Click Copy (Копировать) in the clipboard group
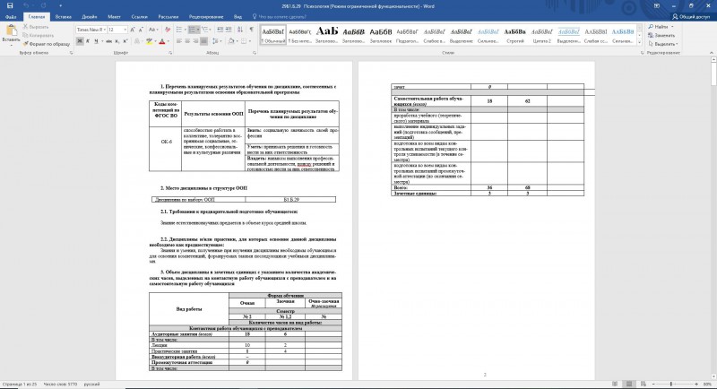The height and width of the screenshot is (389, 717). coord(39,35)
